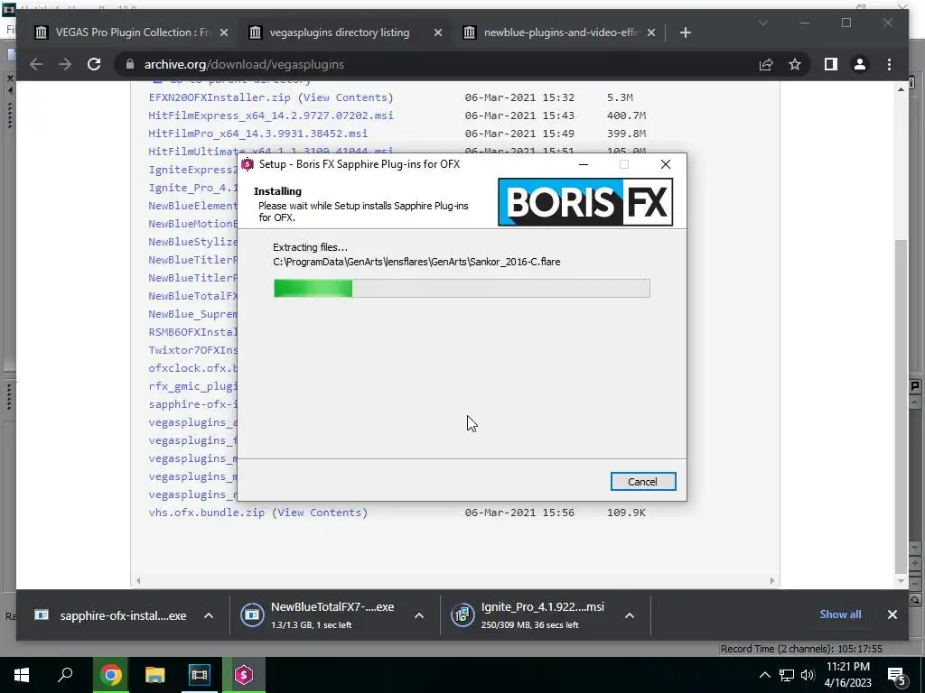This screenshot has height=693, width=925.
Task: Open the rfx_gmic_plugin link
Action: (x=193, y=386)
